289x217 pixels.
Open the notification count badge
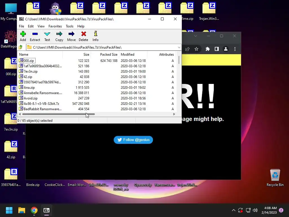281,210
